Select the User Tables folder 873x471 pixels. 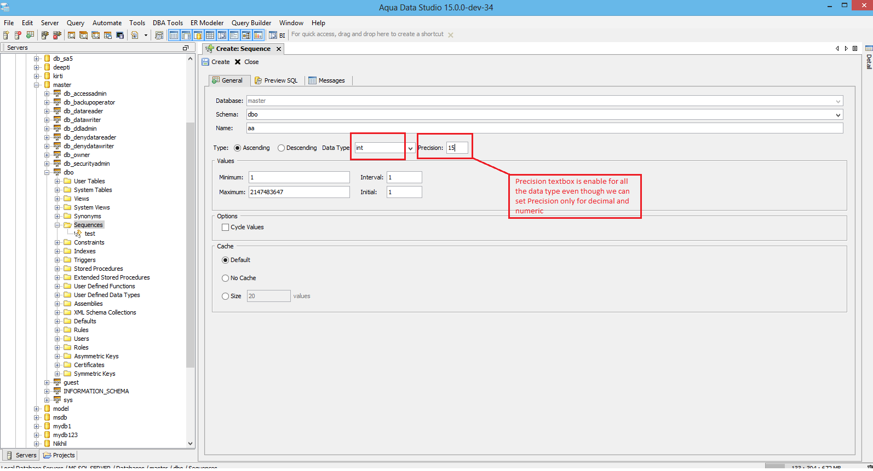(89, 181)
